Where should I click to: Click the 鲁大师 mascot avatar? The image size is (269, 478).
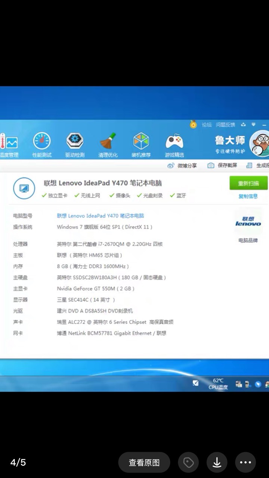(x=260, y=144)
